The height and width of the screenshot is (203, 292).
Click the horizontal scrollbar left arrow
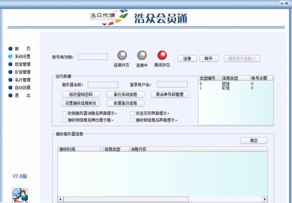[60, 199]
